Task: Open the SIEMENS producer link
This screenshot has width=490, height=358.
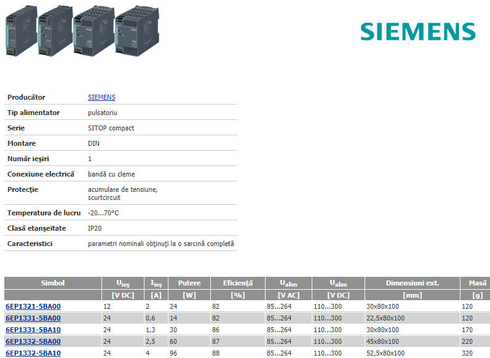Action: pos(101,97)
